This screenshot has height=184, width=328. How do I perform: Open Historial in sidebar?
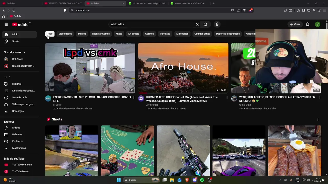coord(19,84)
